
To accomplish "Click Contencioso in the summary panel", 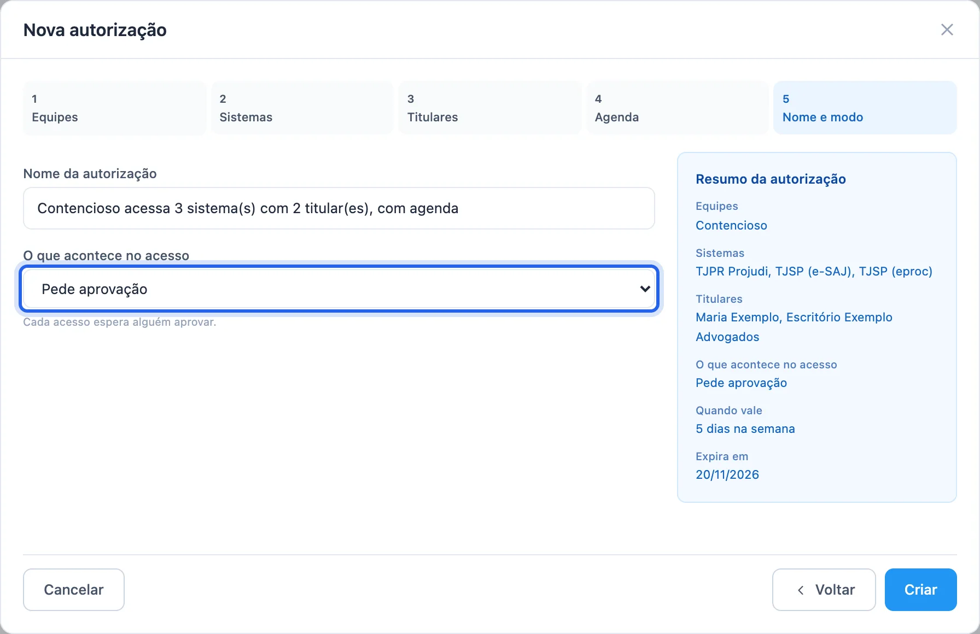I will click(731, 225).
